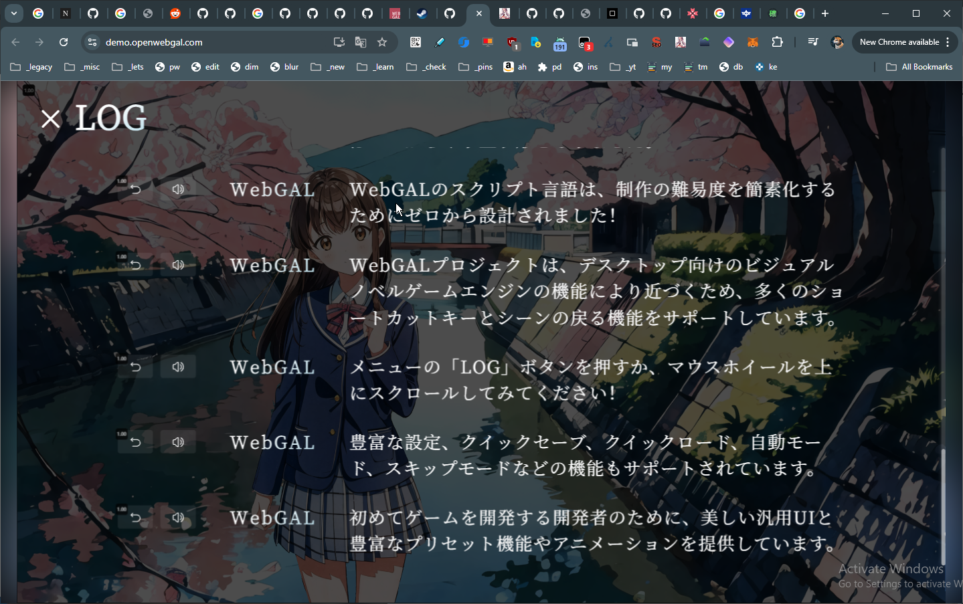Open the 'ins' bookmark
This screenshot has width=963, height=604.
586,67
